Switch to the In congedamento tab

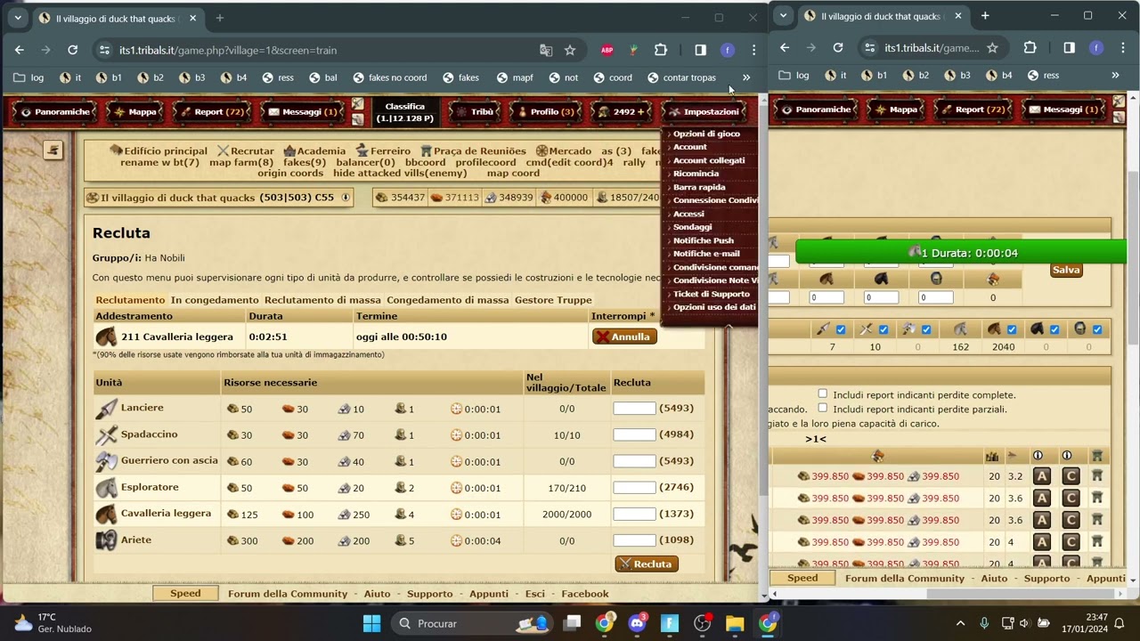215,300
